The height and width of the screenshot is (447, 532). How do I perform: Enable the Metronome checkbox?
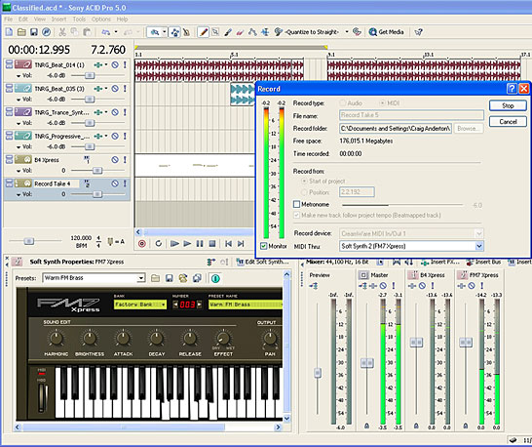point(296,204)
